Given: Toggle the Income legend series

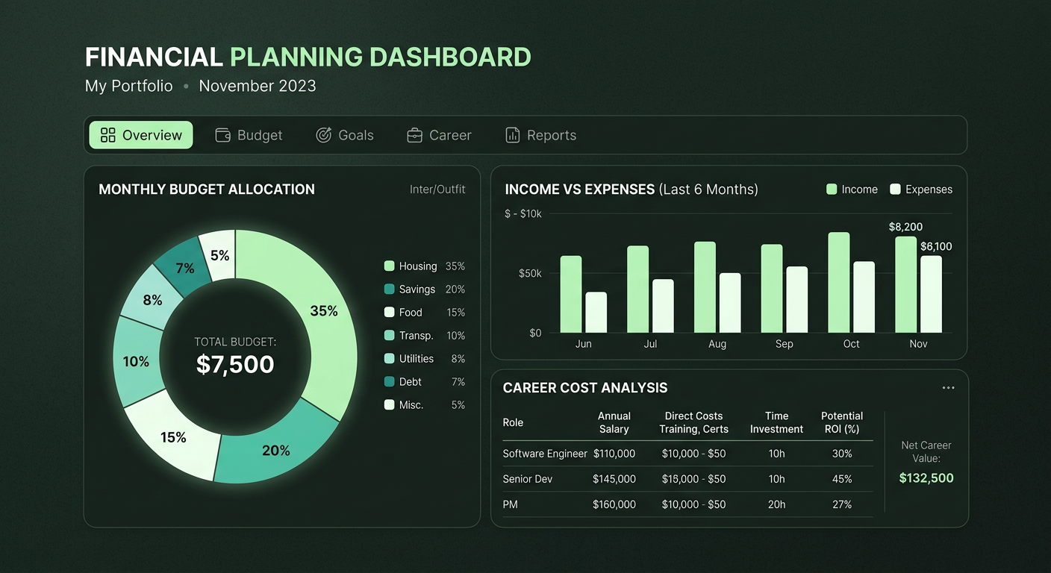Looking at the screenshot, I should [x=852, y=190].
